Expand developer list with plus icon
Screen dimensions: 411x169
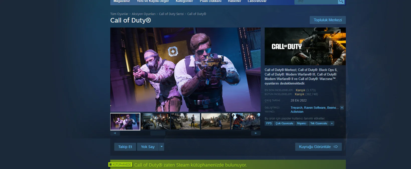342,108
